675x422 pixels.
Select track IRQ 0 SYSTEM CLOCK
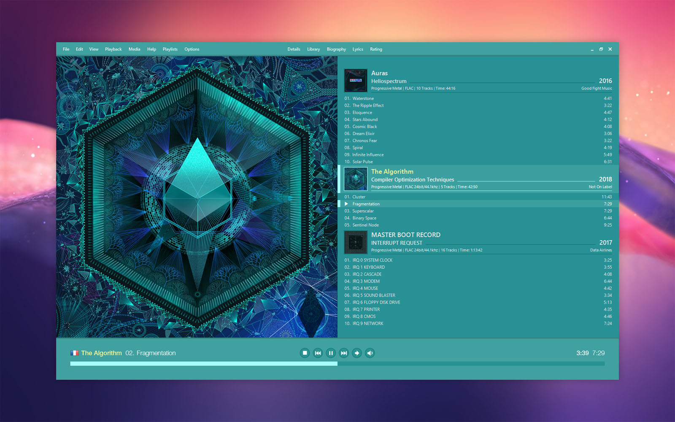click(x=478, y=260)
